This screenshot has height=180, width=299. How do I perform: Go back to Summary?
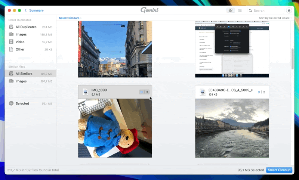pos(36,10)
